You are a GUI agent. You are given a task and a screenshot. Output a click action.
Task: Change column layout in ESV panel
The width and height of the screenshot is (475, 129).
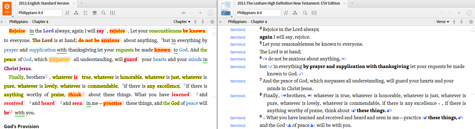112,13
